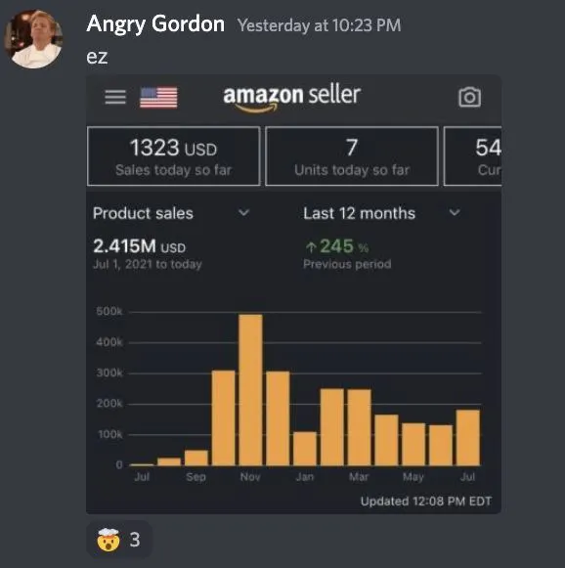Click the last July sales bar
Screen dimensions: 565x568
click(x=468, y=438)
